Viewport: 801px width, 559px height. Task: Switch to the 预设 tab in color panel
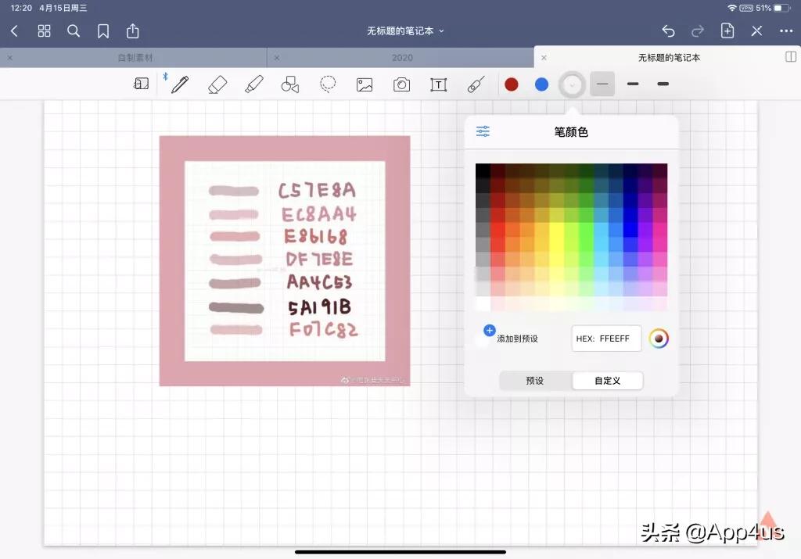535,381
